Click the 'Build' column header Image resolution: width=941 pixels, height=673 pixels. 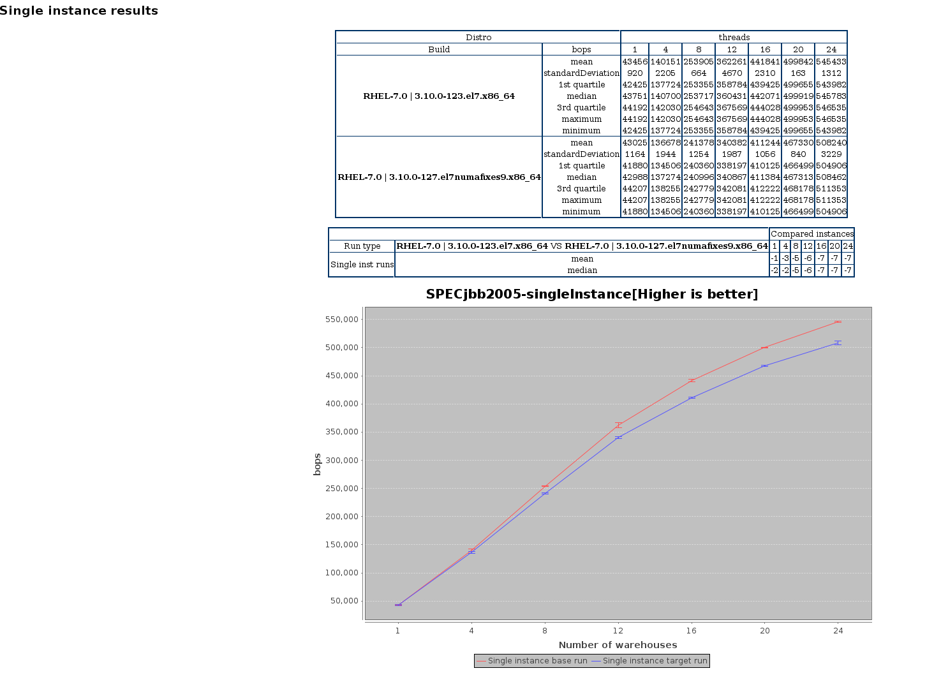click(x=439, y=50)
